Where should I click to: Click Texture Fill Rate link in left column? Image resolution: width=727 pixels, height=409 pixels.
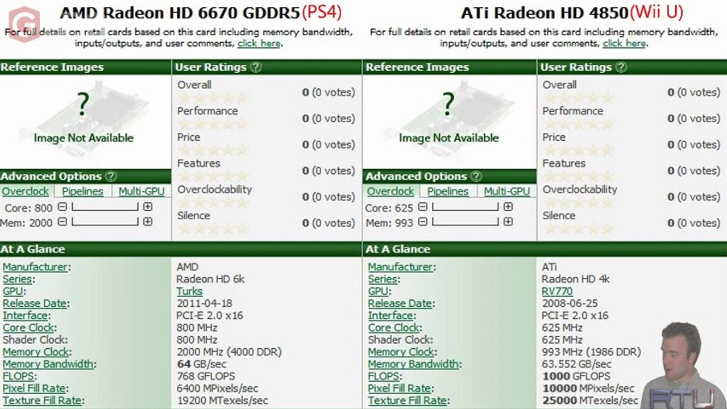coord(42,401)
